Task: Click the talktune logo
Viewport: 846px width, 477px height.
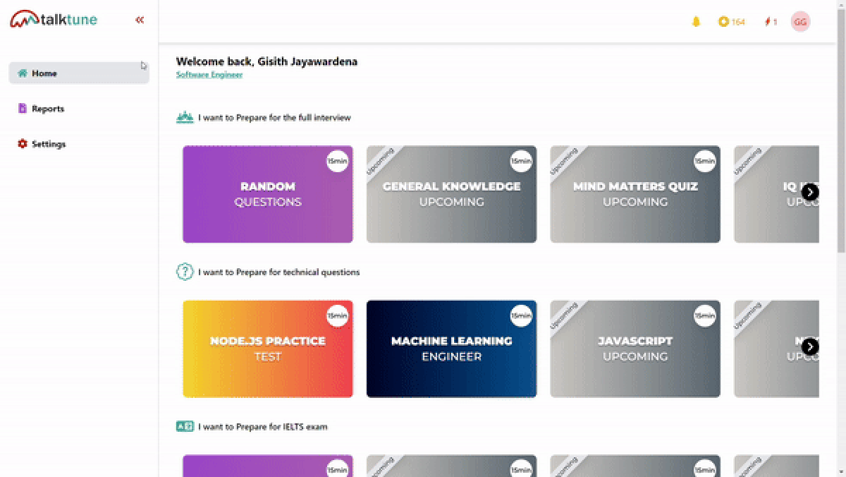Action: (x=54, y=20)
